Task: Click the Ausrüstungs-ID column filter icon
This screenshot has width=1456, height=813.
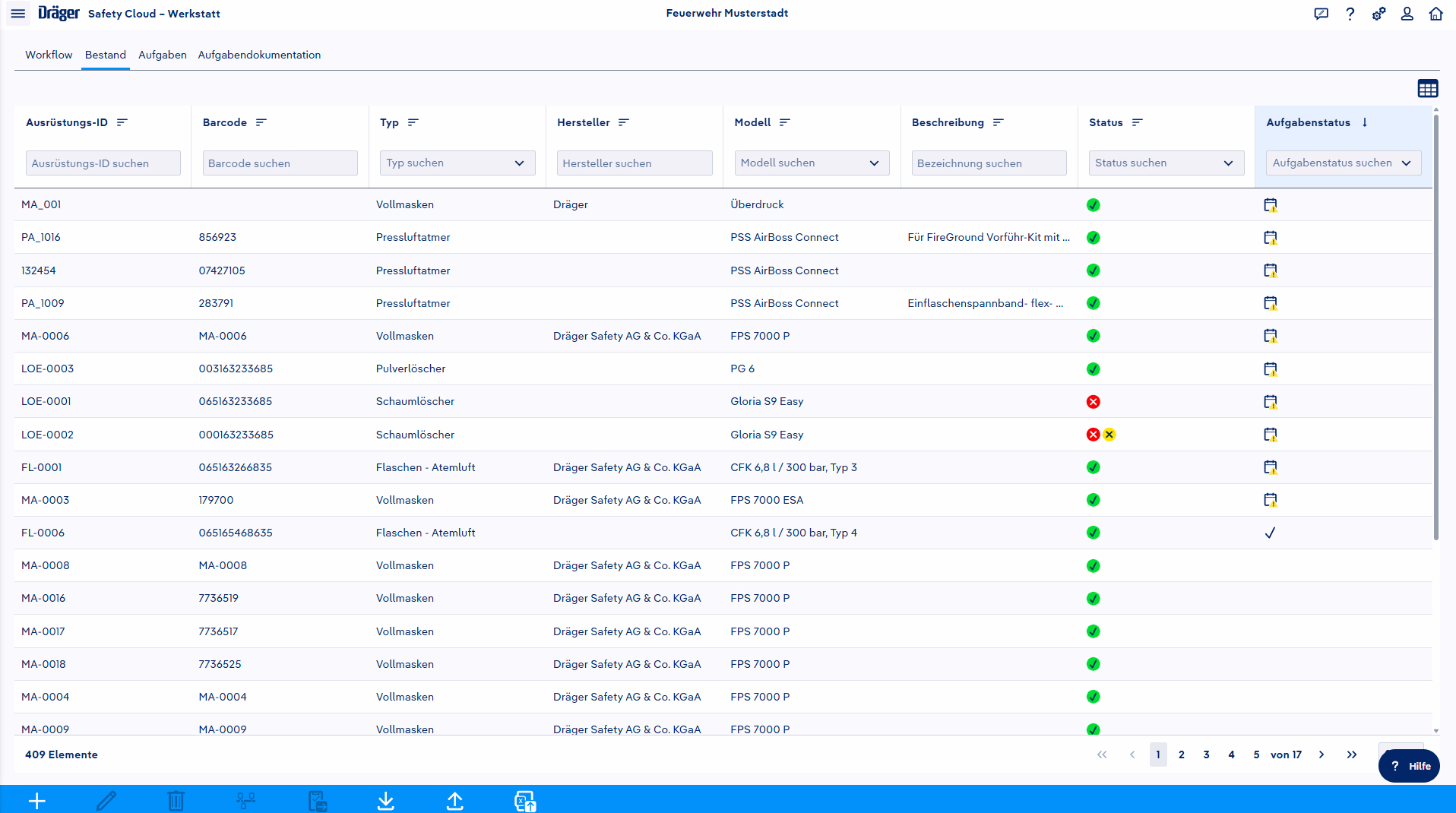Action: 122,122
